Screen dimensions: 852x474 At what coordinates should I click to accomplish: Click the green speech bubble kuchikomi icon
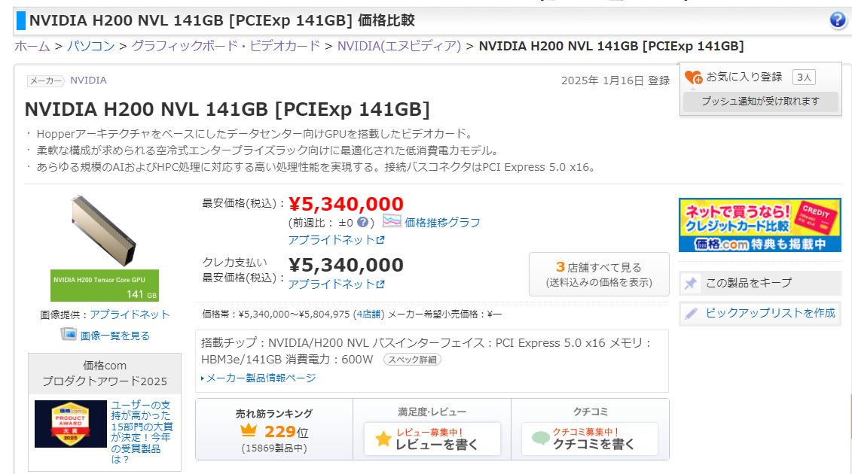point(540,439)
